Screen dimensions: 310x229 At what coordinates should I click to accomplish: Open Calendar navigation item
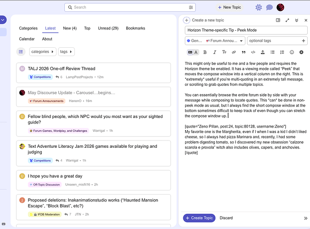[27, 39]
